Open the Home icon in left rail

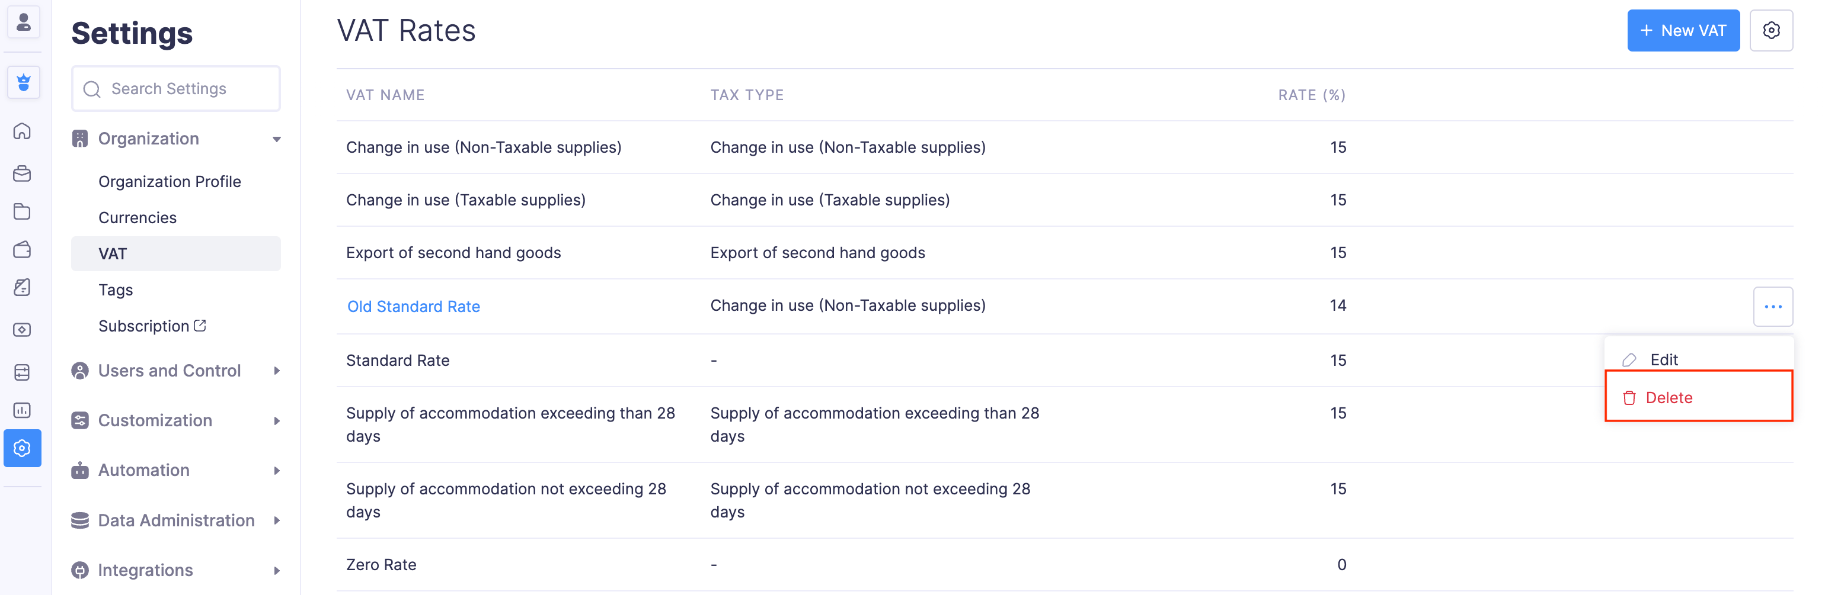coord(23,131)
